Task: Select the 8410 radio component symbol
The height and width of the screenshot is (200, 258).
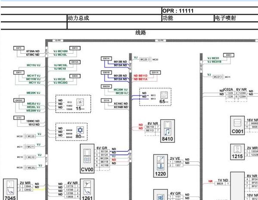Action: 168,131
